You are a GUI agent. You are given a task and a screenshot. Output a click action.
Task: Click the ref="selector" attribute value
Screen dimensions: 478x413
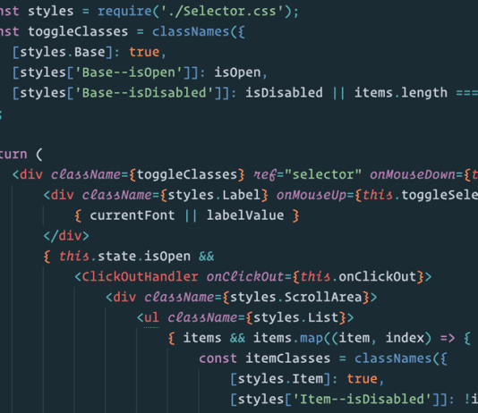click(323, 174)
